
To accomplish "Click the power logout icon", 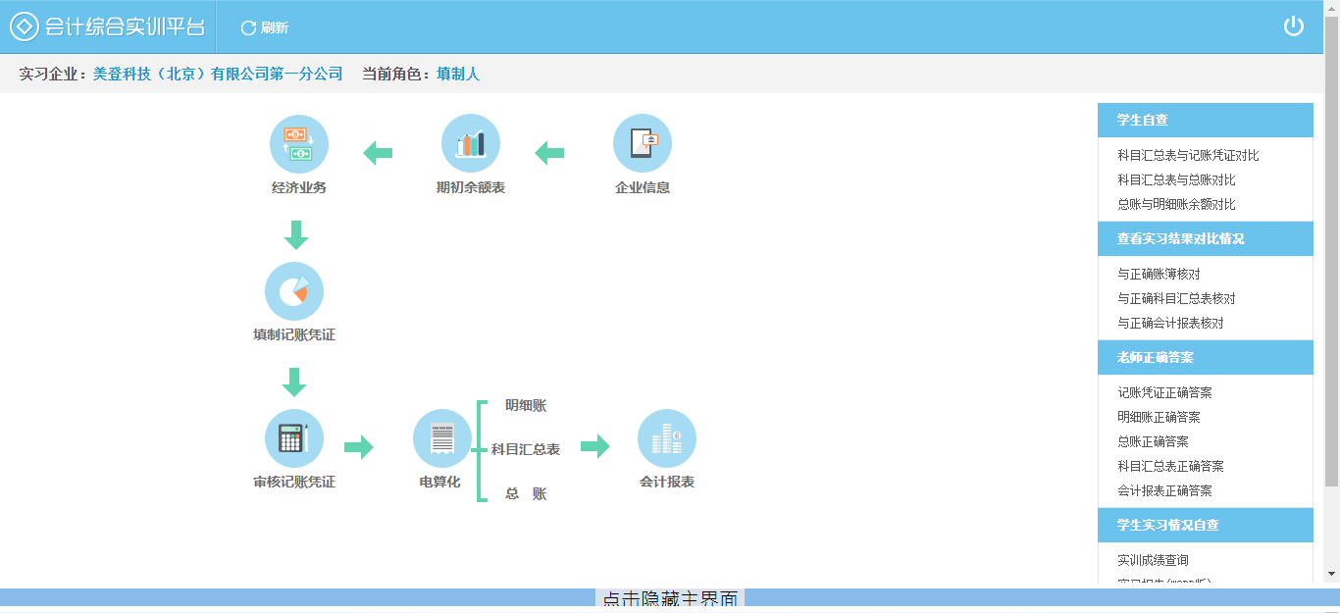I will [x=1293, y=26].
